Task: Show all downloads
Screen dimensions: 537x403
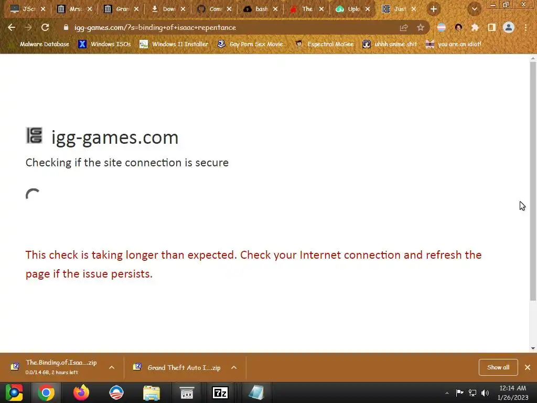Action: pyautogui.click(x=498, y=367)
